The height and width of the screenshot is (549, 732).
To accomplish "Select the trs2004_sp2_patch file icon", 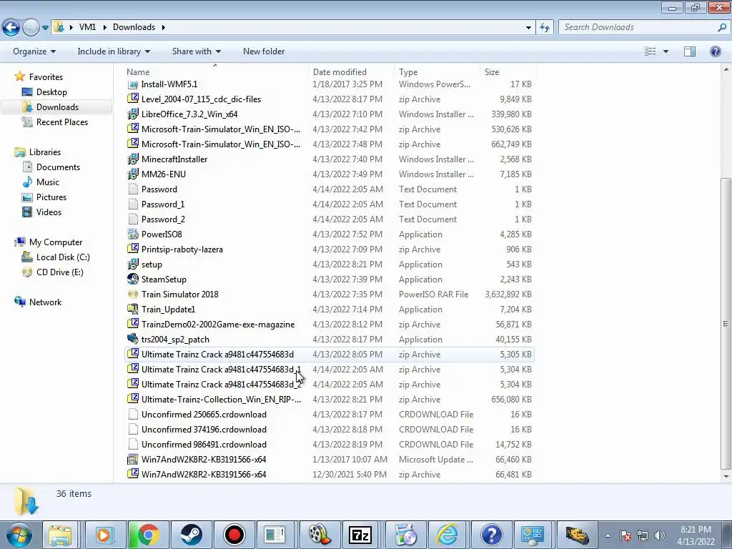I will 133,340.
